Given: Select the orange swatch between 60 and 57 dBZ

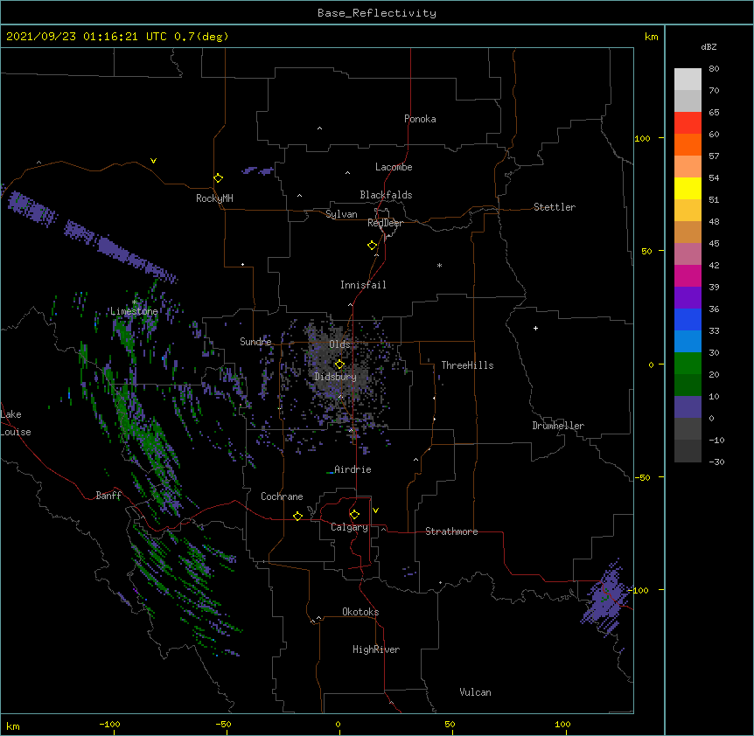Looking at the screenshot, I should coord(688,144).
